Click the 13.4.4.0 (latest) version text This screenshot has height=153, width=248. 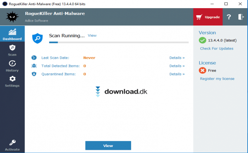(222, 40)
